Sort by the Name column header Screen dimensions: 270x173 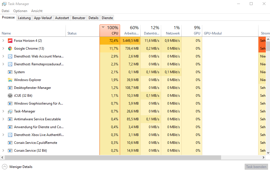tap(33, 31)
